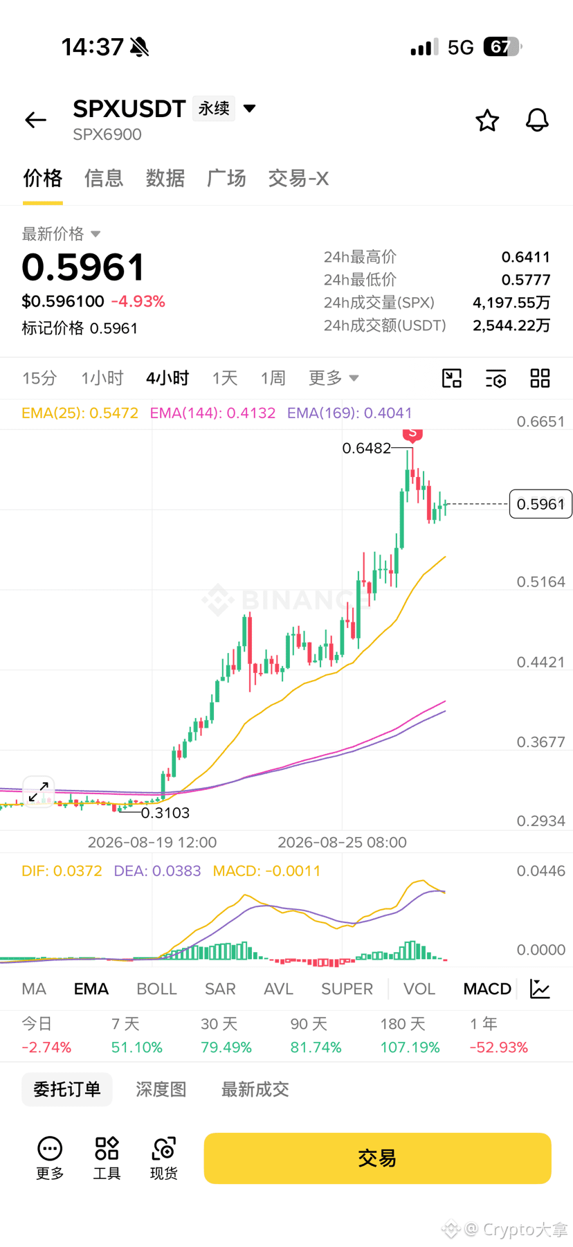The height and width of the screenshot is (1247, 573).
Task: Select the 1小时 timeframe
Action: (102, 378)
